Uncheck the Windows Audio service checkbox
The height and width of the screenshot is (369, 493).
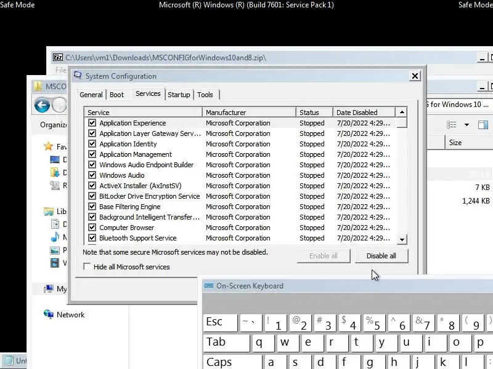(92, 175)
